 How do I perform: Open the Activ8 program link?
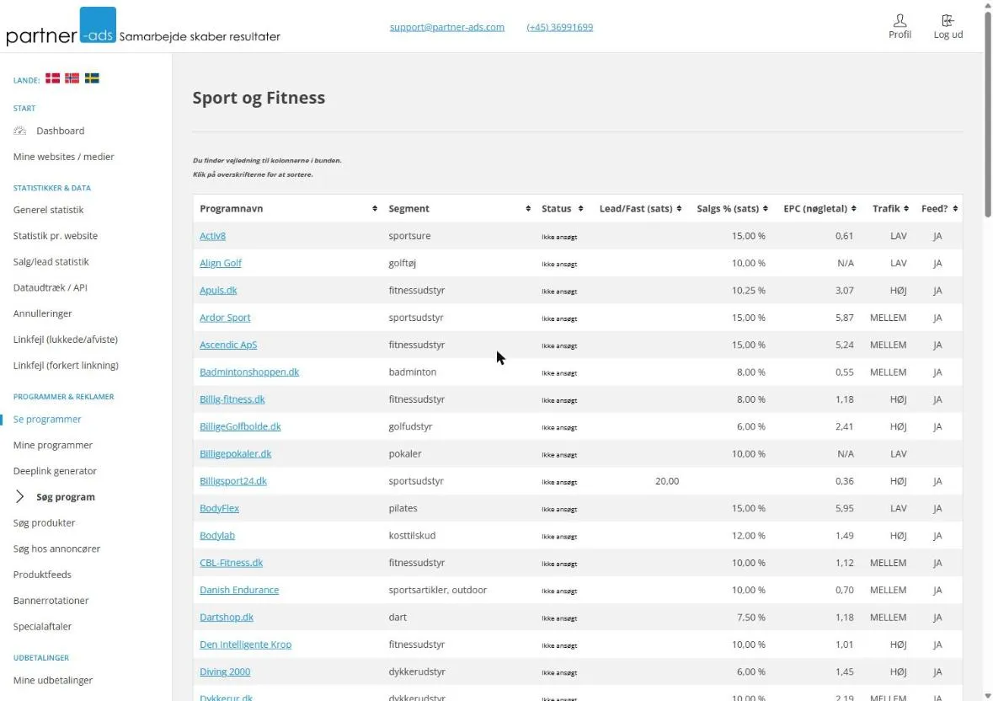[212, 236]
